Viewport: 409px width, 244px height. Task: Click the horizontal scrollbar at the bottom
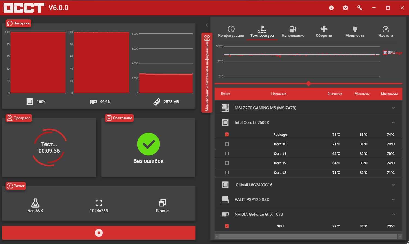[308, 237]
